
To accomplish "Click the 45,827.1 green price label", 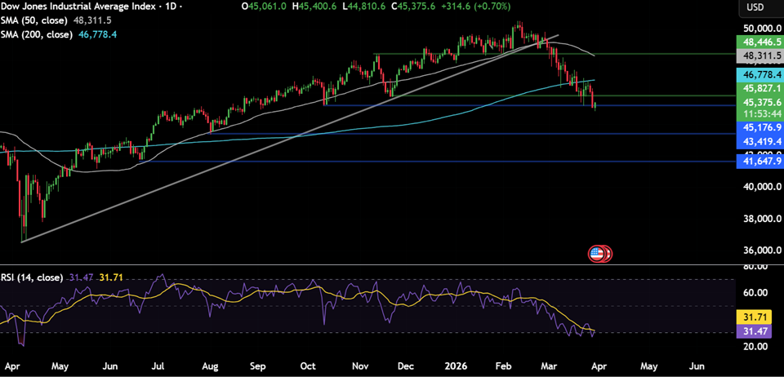I will pyautogui.click(x=759, y=88).
